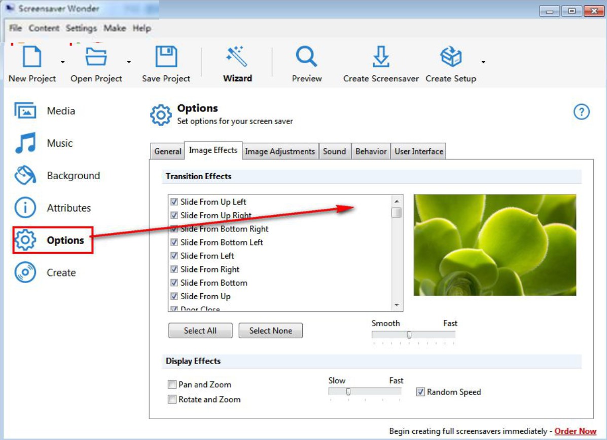This screenshot has width=607, height=440.
Task: Click the Preview magnifier icon
Action: pyautogui.click(x=307, y=57)
